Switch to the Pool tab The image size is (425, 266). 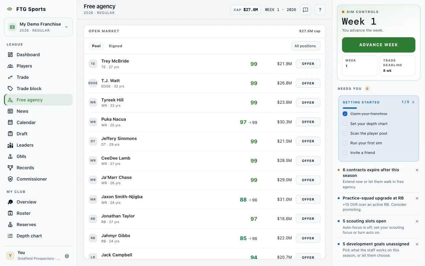pyautogui.click(x=96, y=46)
